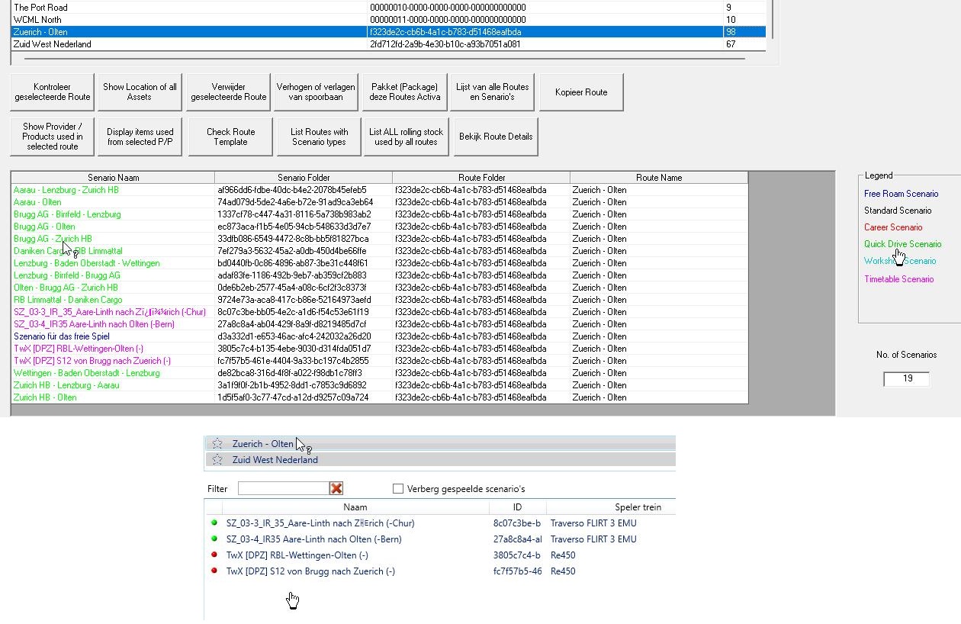Viewport: 961px width, 624px height.
Task: Click the star icon beside Zuid West Nederland
Action: [217, 459]
